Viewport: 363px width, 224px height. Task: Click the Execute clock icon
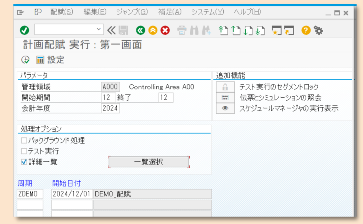tap(25, 60)
